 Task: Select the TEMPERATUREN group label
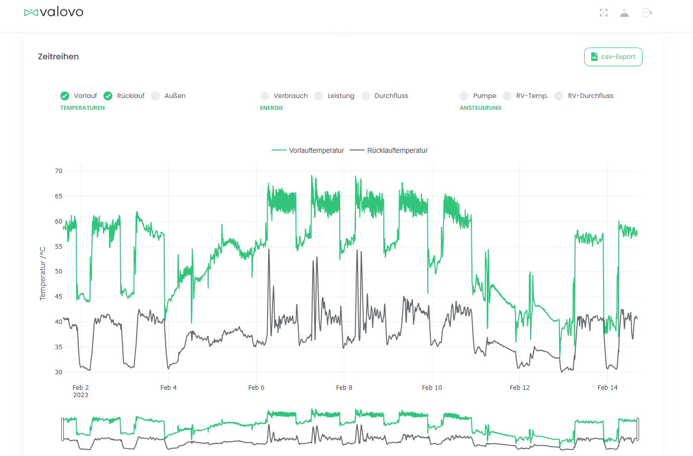click(x=82, y=107)
